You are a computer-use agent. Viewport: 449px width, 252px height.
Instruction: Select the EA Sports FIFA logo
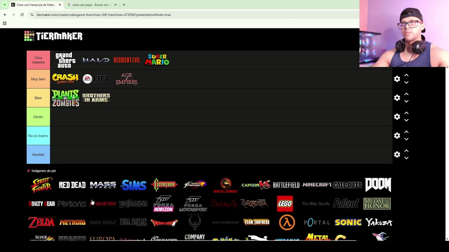96,79
